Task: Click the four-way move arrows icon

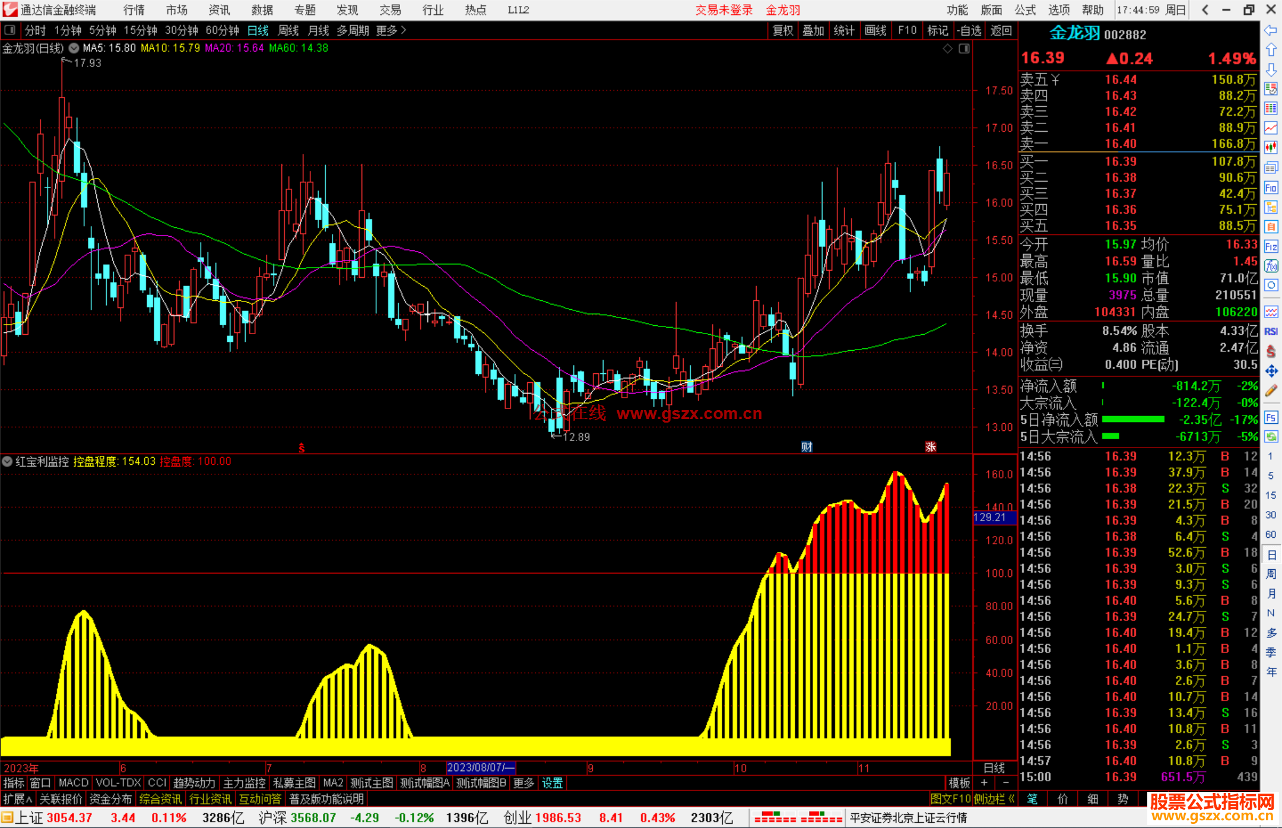Action: [x=1271, y=371]
